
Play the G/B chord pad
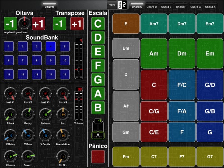210,111
